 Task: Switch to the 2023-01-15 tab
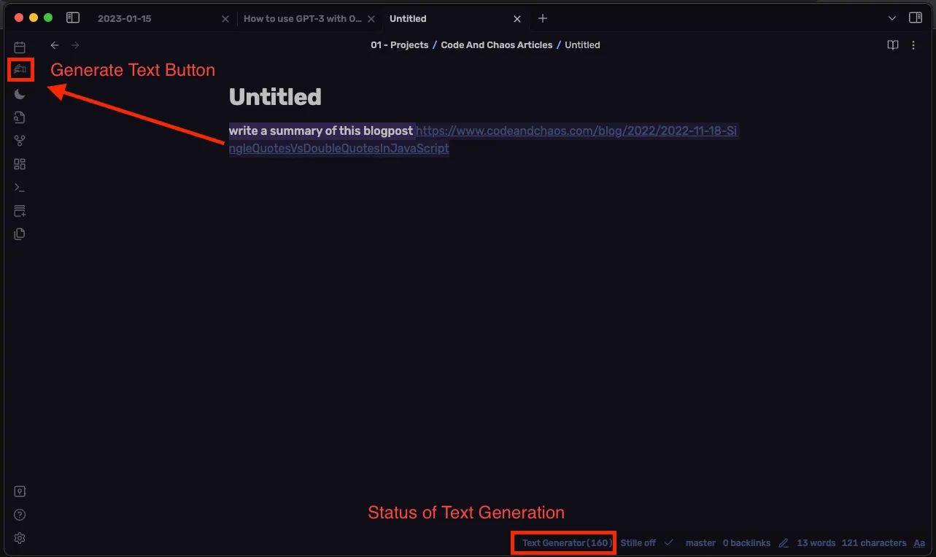(x=125, y=19)
